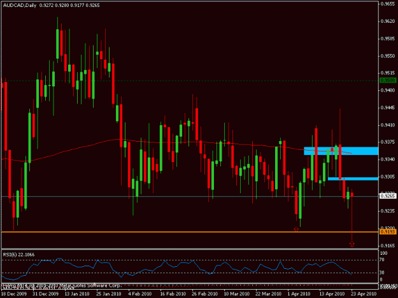Click the 0.9550 price axis label
The width and height of the screenshot is (398, 298).
pos(388,56)
